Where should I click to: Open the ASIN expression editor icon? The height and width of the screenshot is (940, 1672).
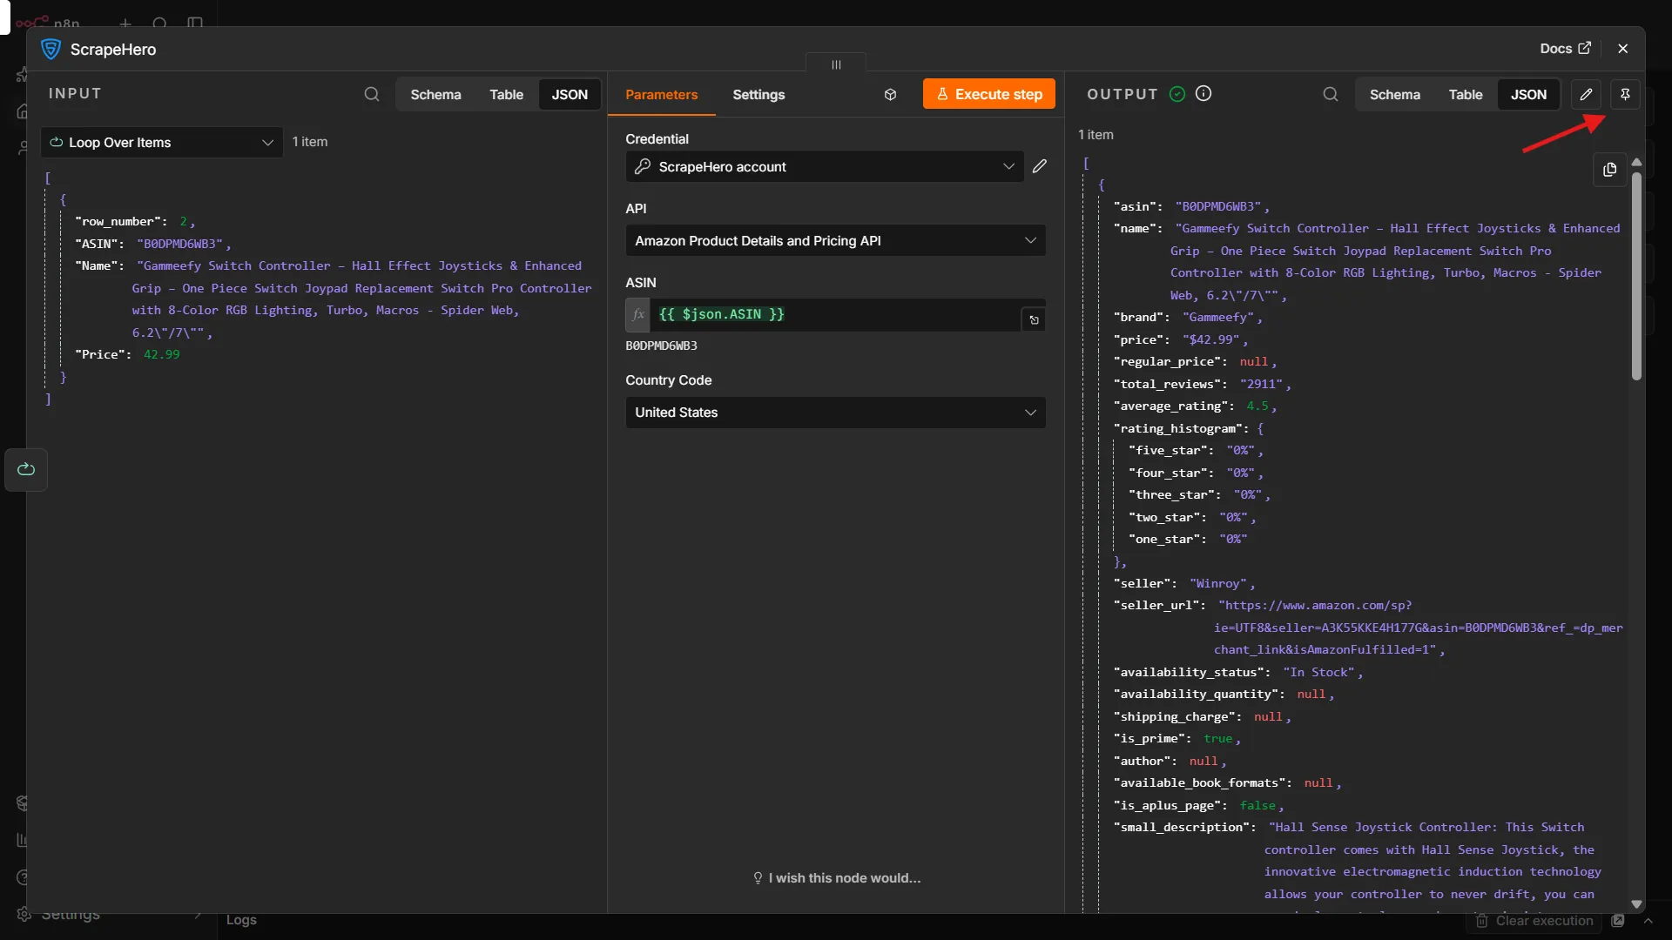(1034, 320)
